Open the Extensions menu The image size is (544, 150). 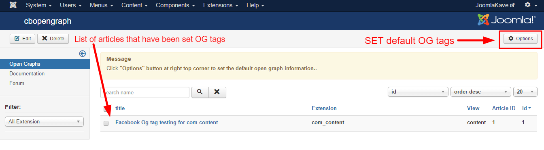click(221, 6)
